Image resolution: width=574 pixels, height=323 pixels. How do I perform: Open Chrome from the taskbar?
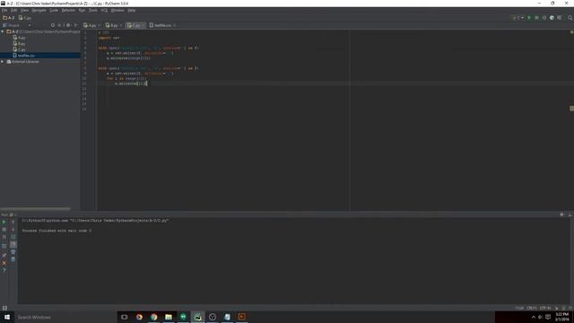point(153,317)
